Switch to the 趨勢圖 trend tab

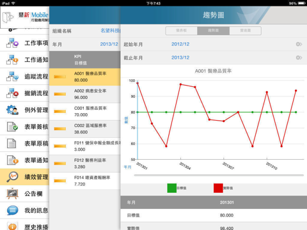[x=214, y=31]
